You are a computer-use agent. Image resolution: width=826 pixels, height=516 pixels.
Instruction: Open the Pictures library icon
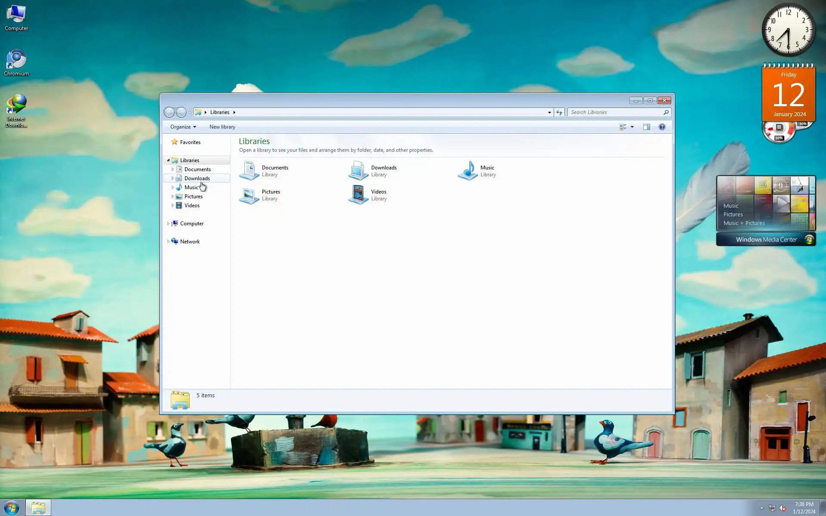pyautogui.click(x=249, y=195)
